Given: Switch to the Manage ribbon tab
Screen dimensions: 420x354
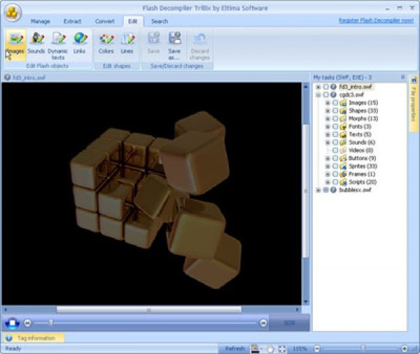Looking at the screenshot, I should [x=41, y=22].
